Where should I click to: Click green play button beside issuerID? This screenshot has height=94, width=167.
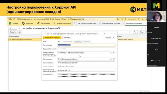(113, 53)
